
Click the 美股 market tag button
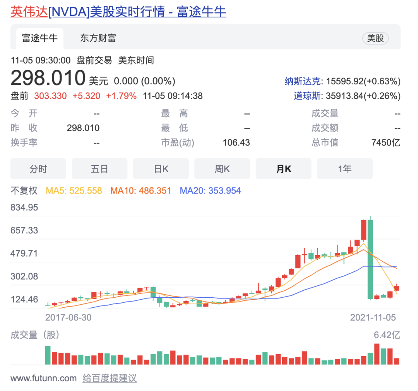point(375,38)
